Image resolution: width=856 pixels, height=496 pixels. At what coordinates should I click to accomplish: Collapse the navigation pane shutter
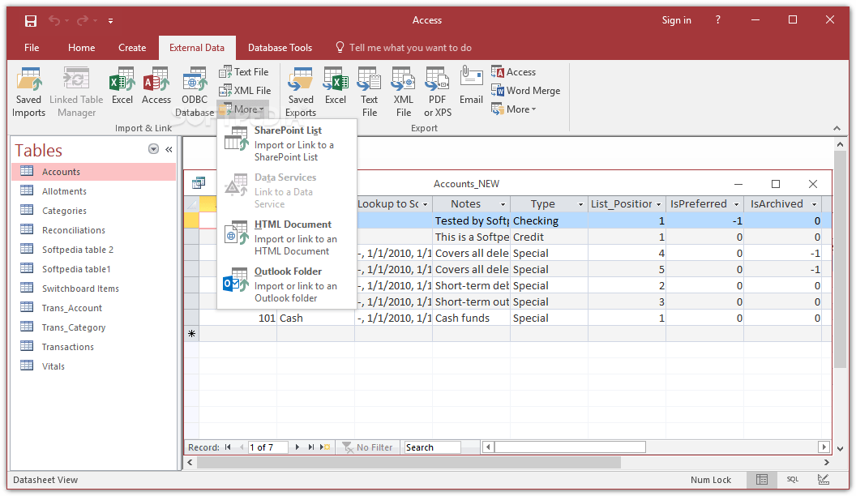[x=169, y=149]
